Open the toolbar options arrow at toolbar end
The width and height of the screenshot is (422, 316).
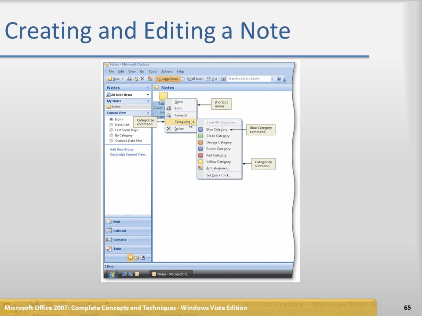(284, 79)
